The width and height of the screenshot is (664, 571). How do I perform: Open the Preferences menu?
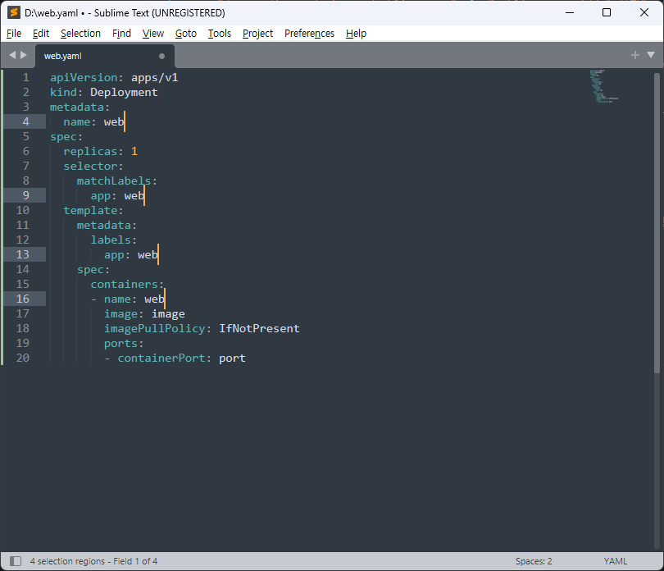tap(309, 33)
